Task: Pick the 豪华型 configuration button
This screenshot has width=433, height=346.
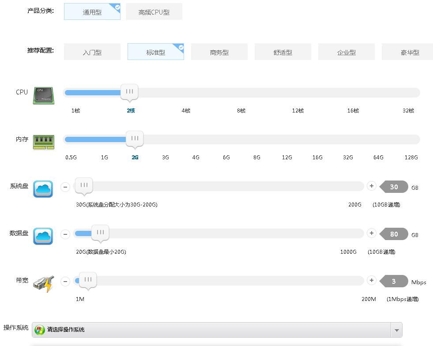Action: click(x=409, y=52)
